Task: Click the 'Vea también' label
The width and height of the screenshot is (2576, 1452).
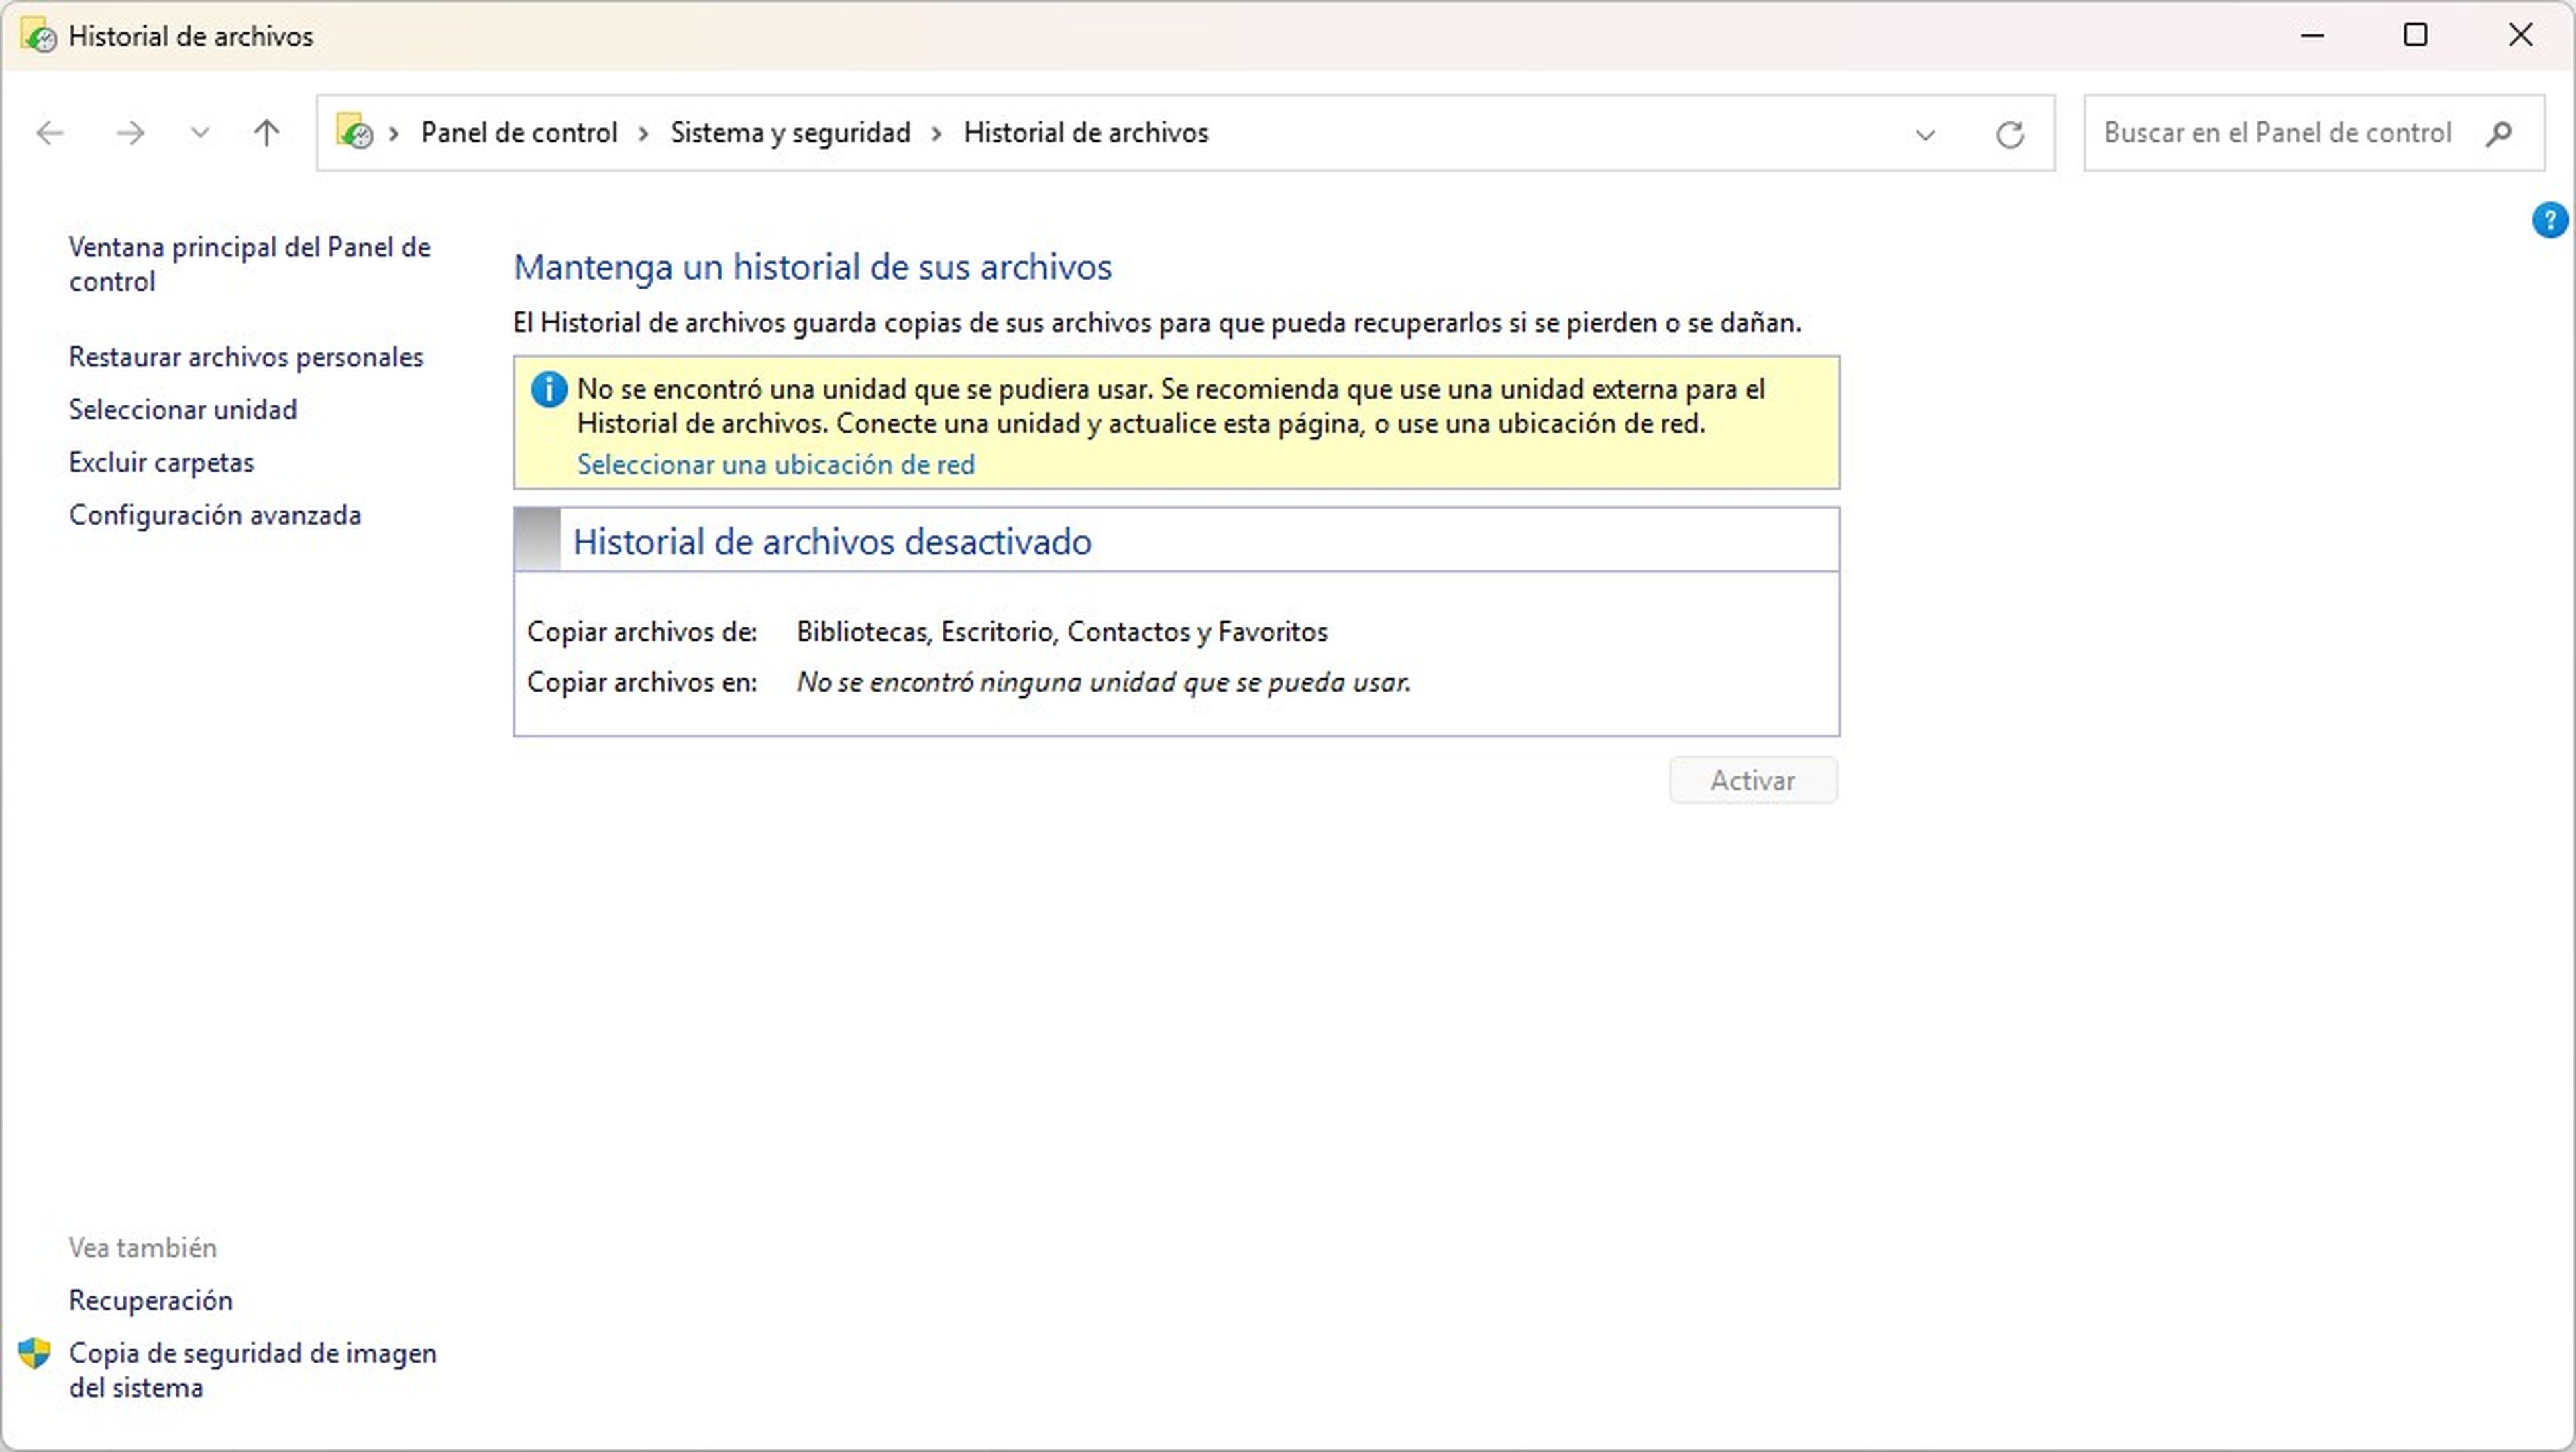Action: pyautogui.click(x=143, y=1248)
